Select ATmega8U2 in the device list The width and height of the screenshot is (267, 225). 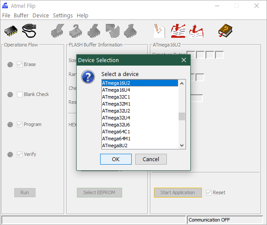point(140,146)
